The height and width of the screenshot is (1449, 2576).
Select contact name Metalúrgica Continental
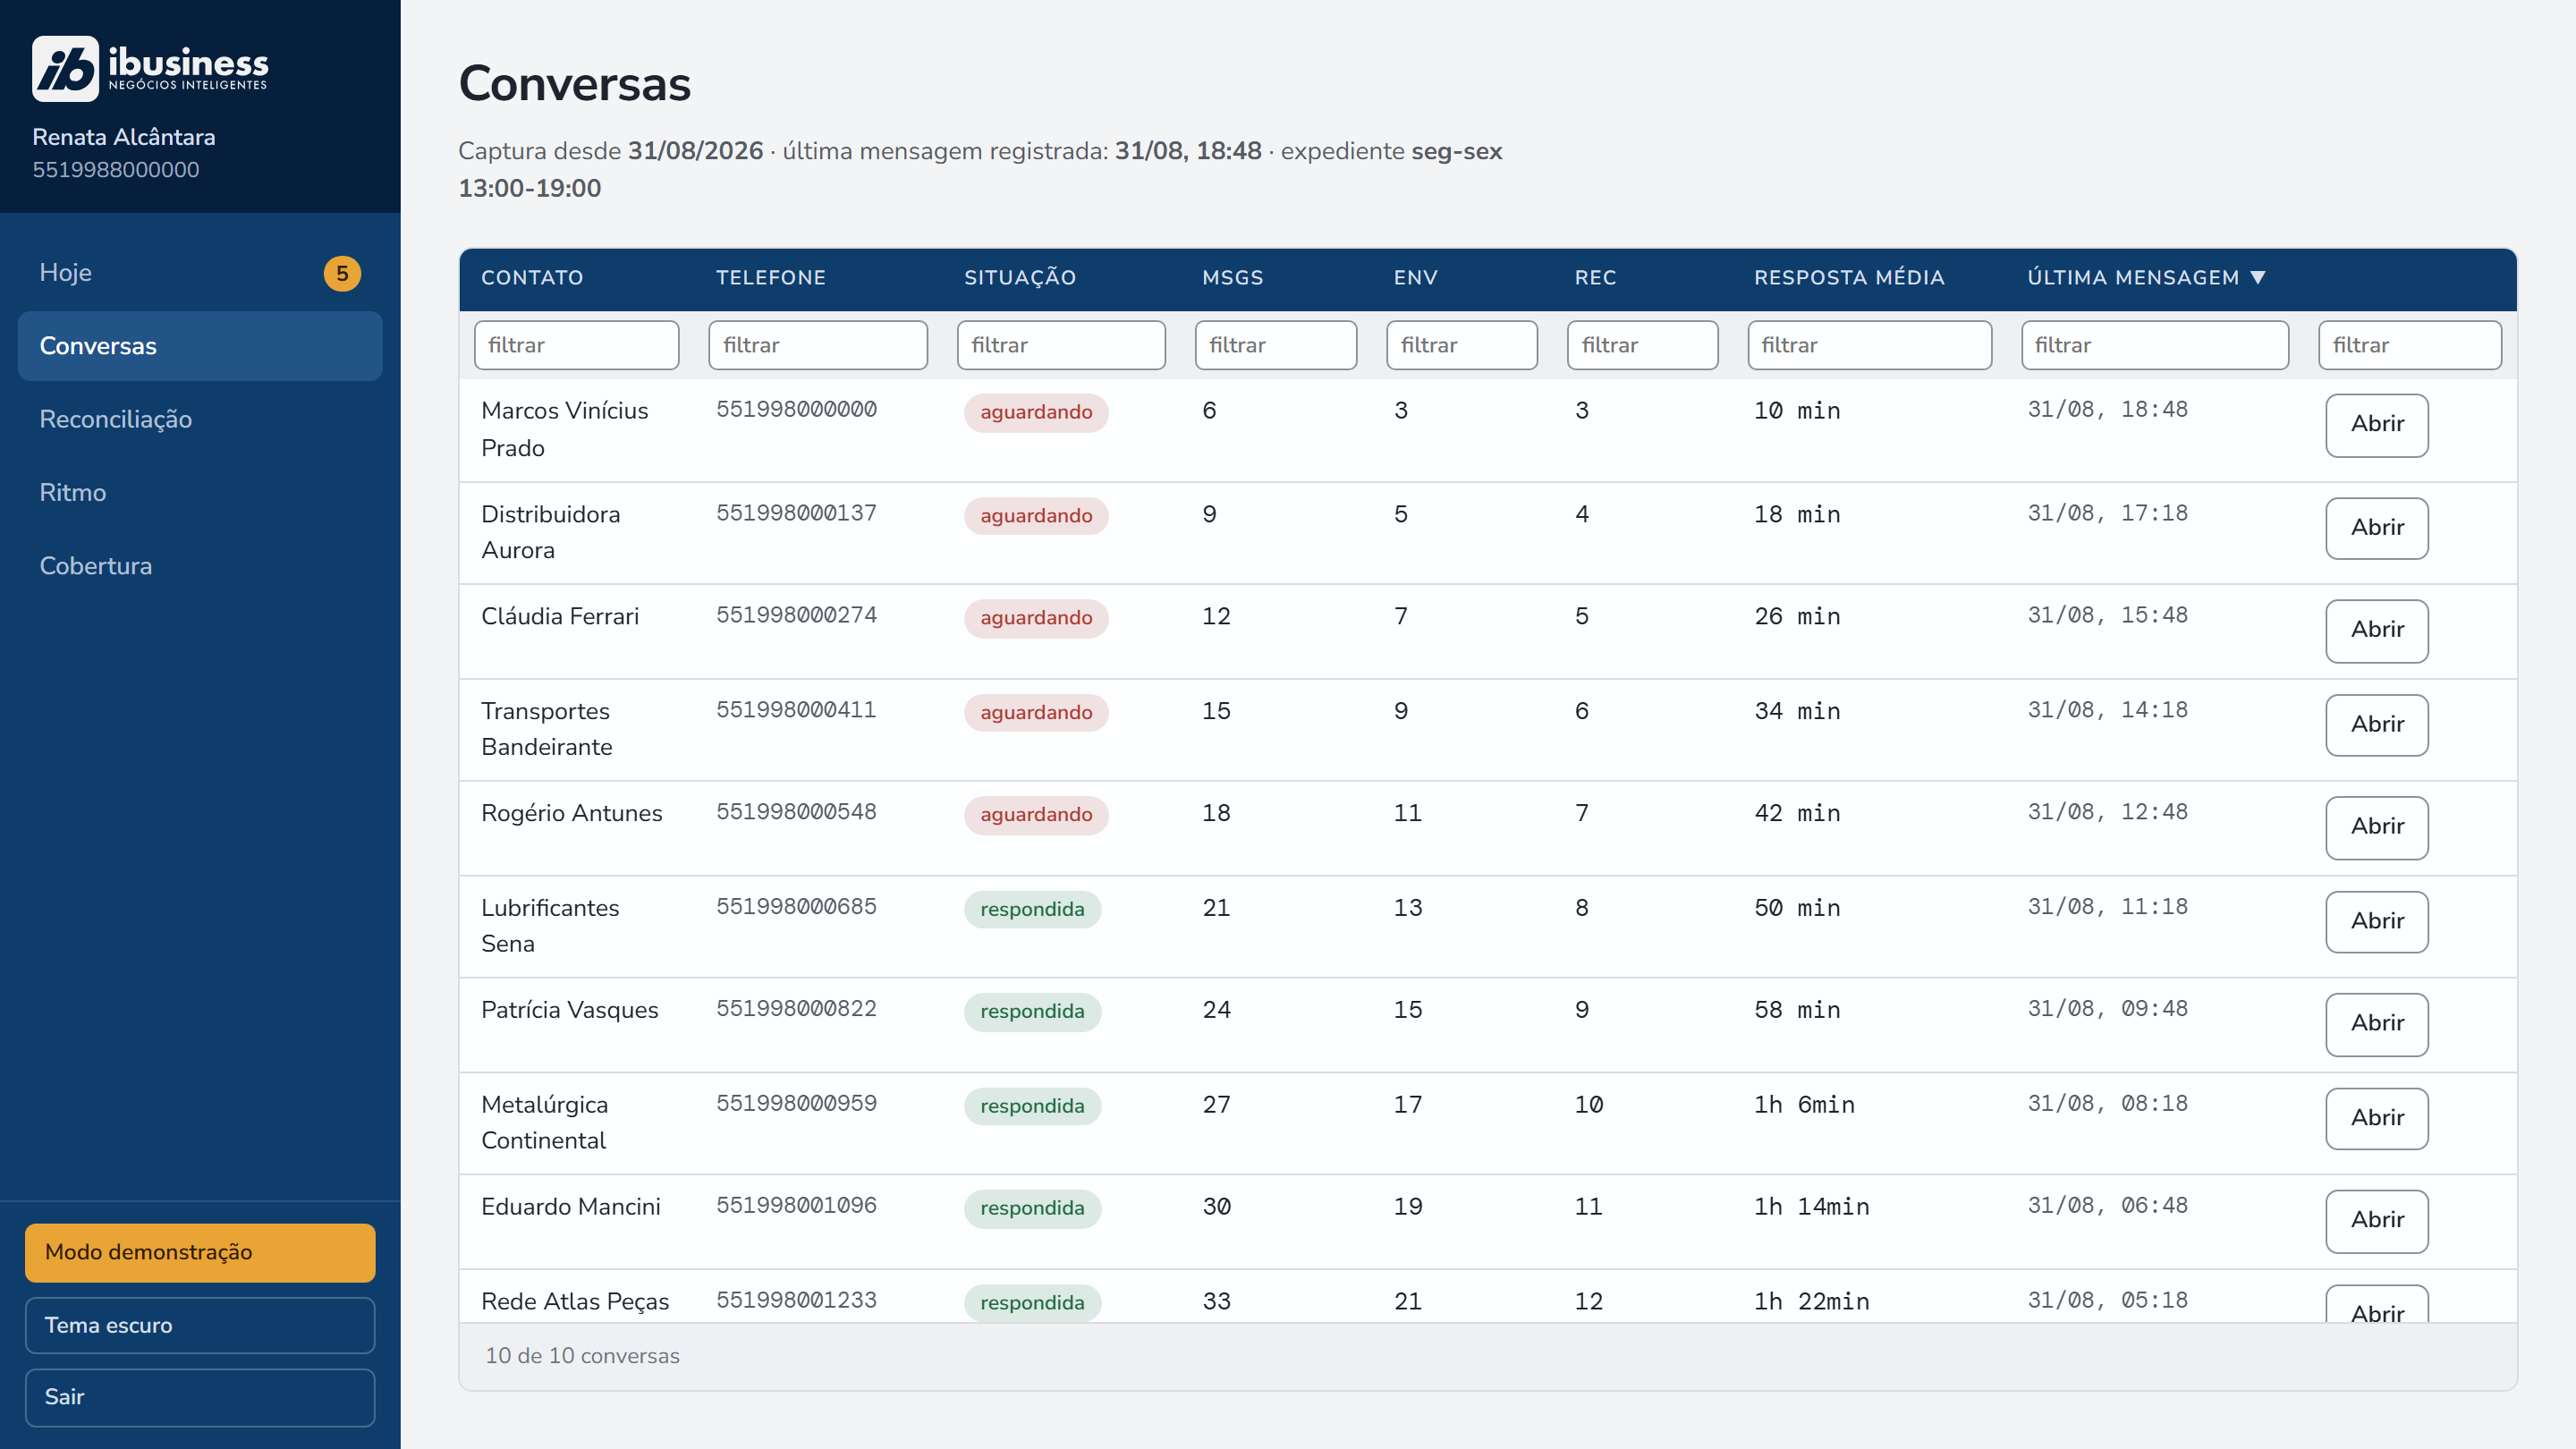[545, 1123]
